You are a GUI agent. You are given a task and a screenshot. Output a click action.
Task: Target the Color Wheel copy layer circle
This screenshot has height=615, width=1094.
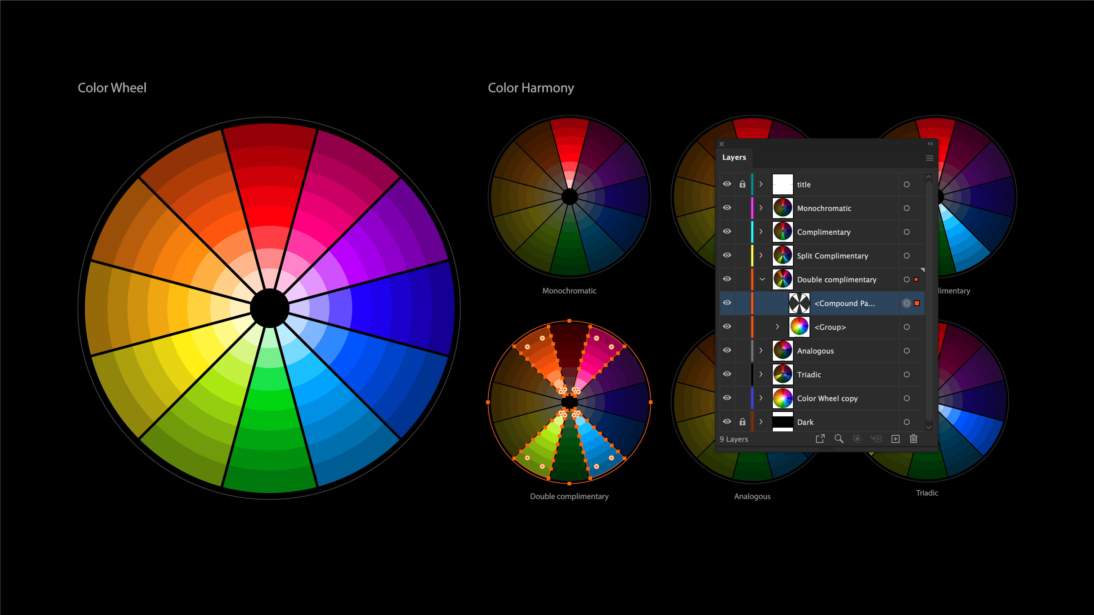907,398
